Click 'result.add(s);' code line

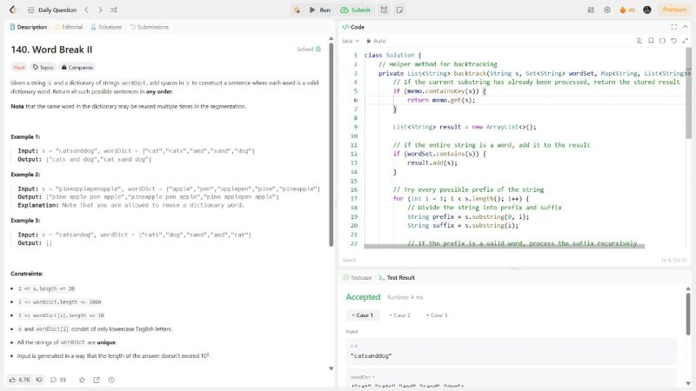(432, 162)
